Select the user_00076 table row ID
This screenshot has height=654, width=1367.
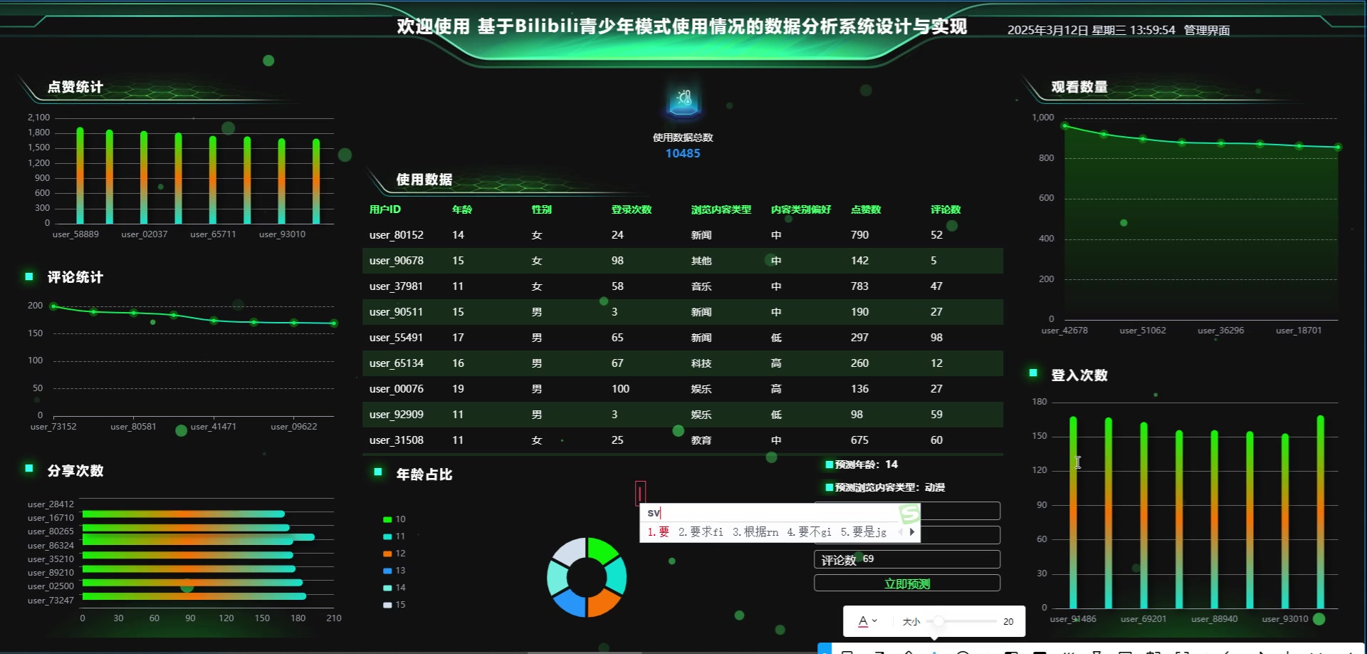(x=397, y=389)
